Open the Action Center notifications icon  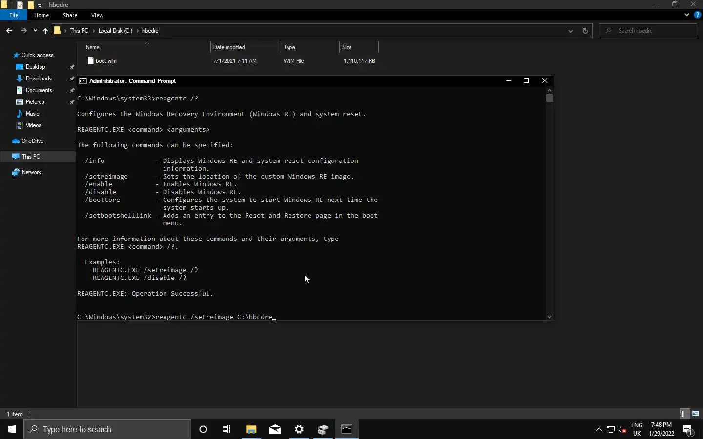coord(688,429)
